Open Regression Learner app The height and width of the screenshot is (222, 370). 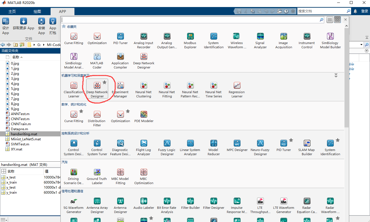point(237,90)
